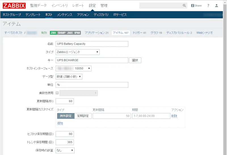Image resolution: width=227 pixels, height=155 pixels.
Task: Go to テンプレート submenu
Action: point(33,15)
